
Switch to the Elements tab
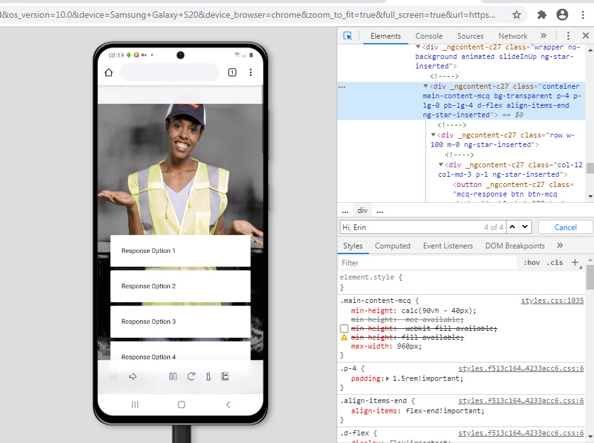(385, 36)
